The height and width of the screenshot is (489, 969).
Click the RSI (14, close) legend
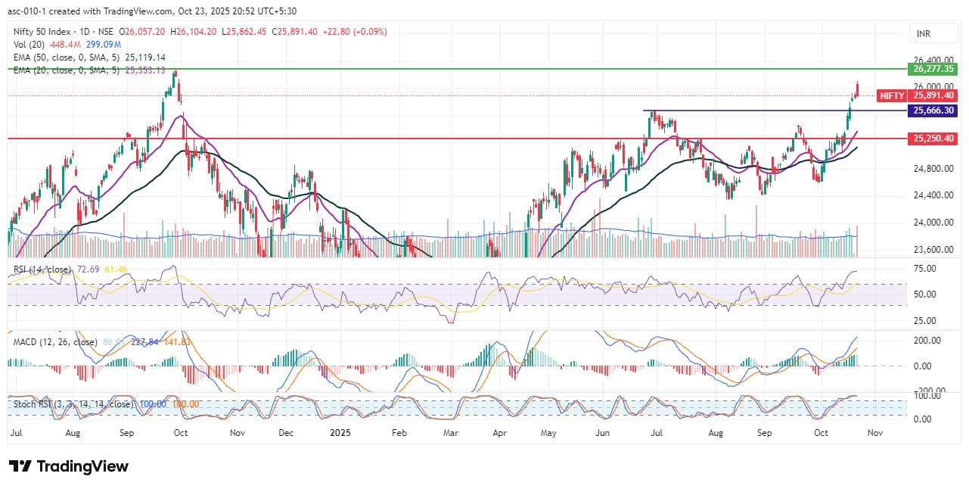pos(42,269)
